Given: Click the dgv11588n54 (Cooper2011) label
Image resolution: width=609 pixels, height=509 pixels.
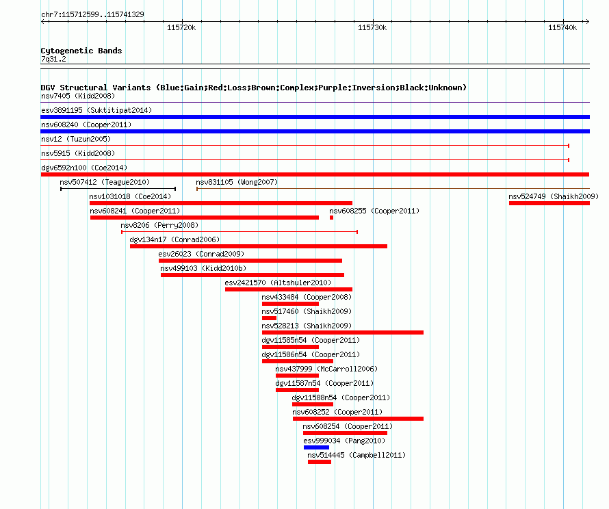Looking at the screenshot, I should point(341,397).
